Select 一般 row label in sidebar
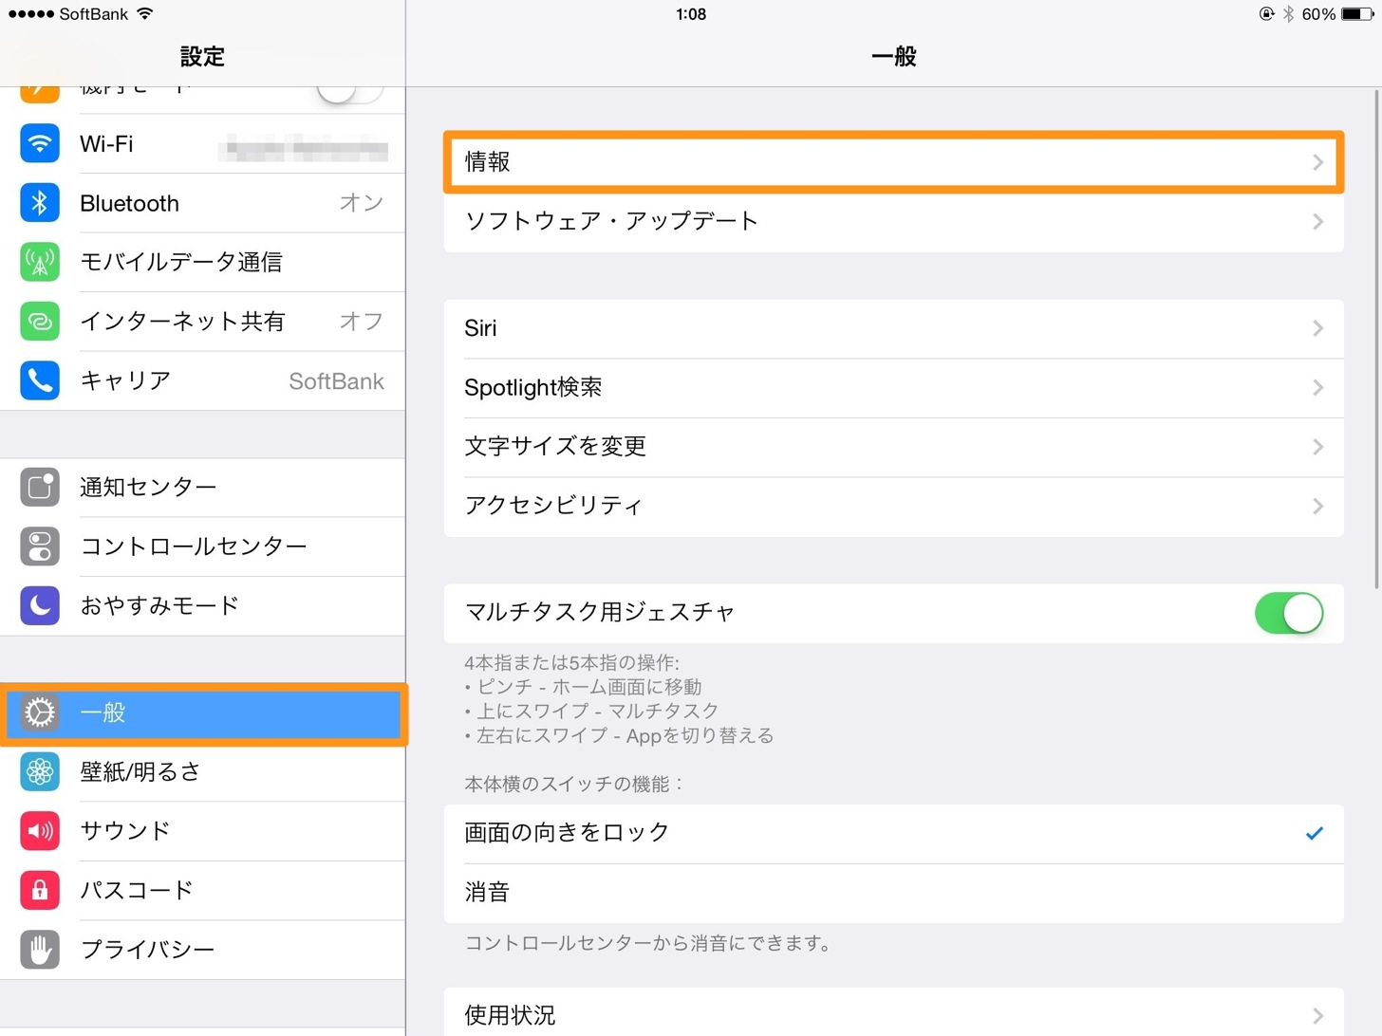The height and width of the screenshot is (1036, 1382). pos(103,712)
